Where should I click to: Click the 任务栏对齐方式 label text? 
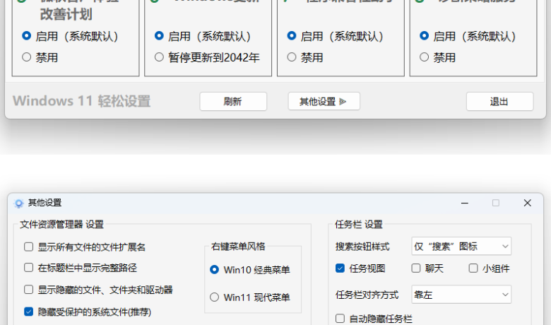(x=367, y=295)
